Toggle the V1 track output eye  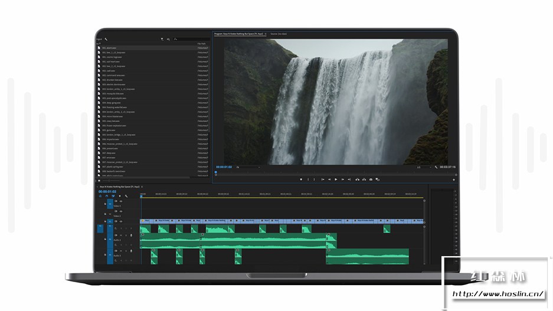point(121,221)
